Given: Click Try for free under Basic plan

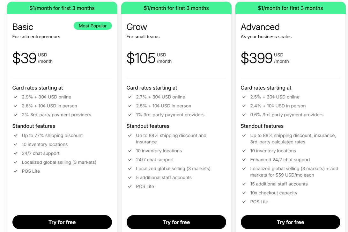Looking at the screenshot, I should tap(62, 222).
